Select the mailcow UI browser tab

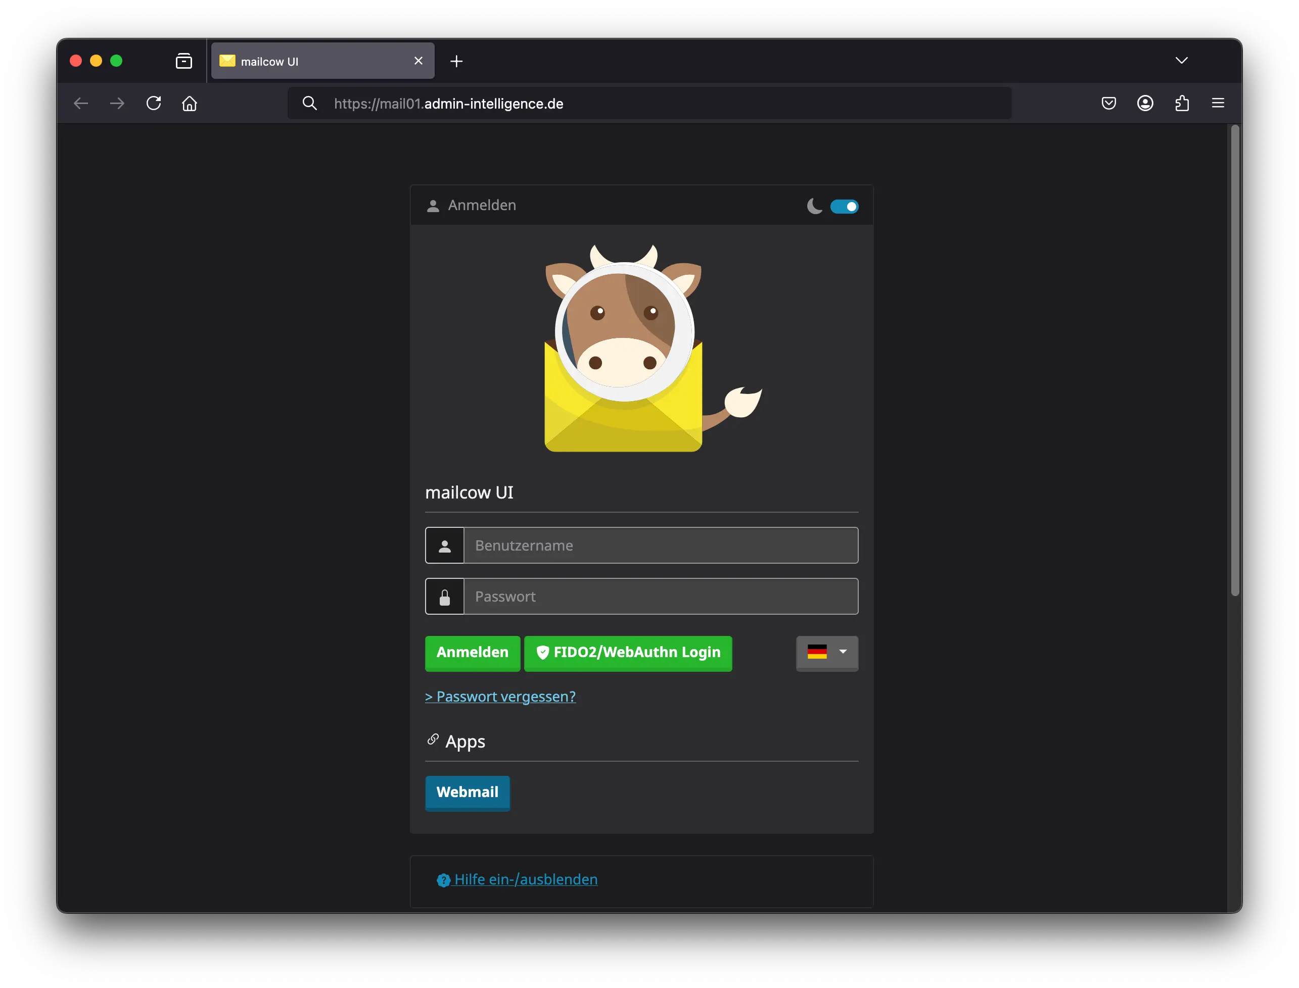322,61
